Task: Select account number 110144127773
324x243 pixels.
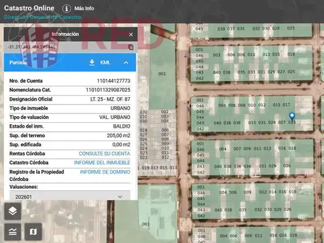Action: tap(113, 81)
